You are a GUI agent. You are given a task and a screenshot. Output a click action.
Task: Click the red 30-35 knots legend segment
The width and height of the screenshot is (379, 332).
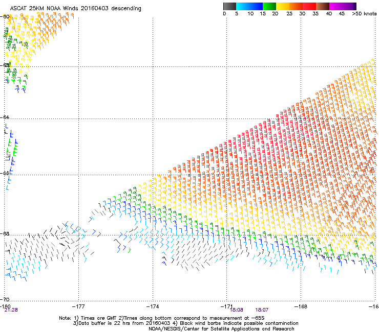[x=309, y=6]
